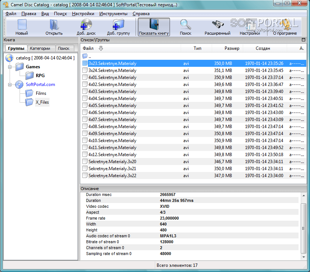Check the box for 4x03.Sekretnye.Materialy
This screenshot has height=272, width=310.
pyautogui.click(x=85, y=91)
